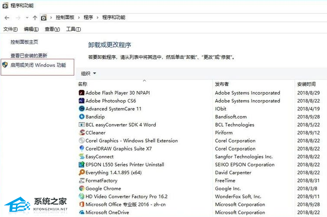This screenshot has width=327, height=217.
Task: Go back with the left arrow
Action: [x=7, y=18]
